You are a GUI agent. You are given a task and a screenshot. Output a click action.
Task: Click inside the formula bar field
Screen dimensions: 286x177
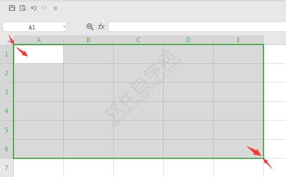tap(197, 27)
